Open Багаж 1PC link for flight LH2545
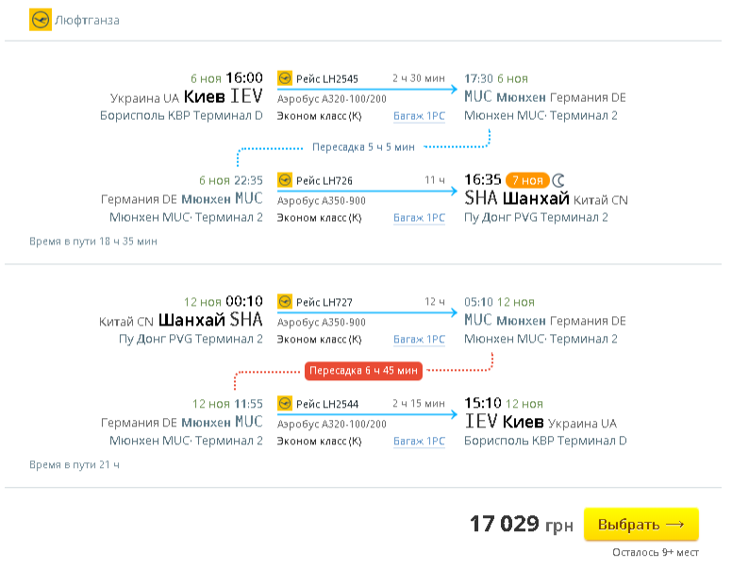Image resolution: width=732 pixels, height=569 pixels. 419,116
